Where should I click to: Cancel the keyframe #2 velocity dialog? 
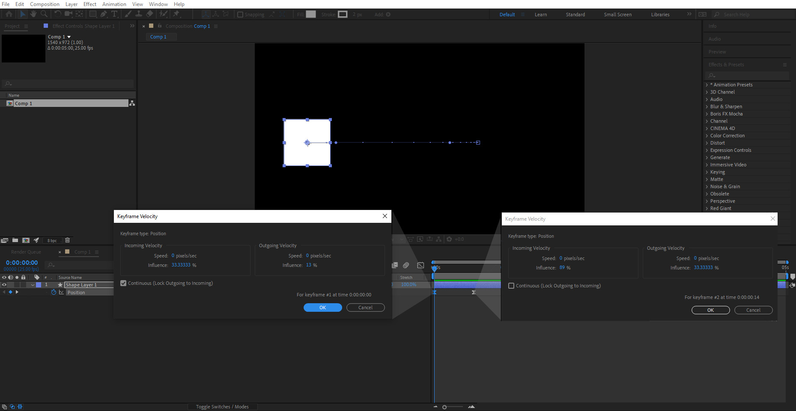point(753,310)
